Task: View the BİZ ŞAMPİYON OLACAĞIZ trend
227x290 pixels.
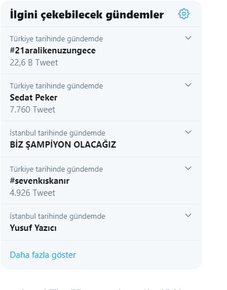Action: pyautogui.click(x=63, y=145)
